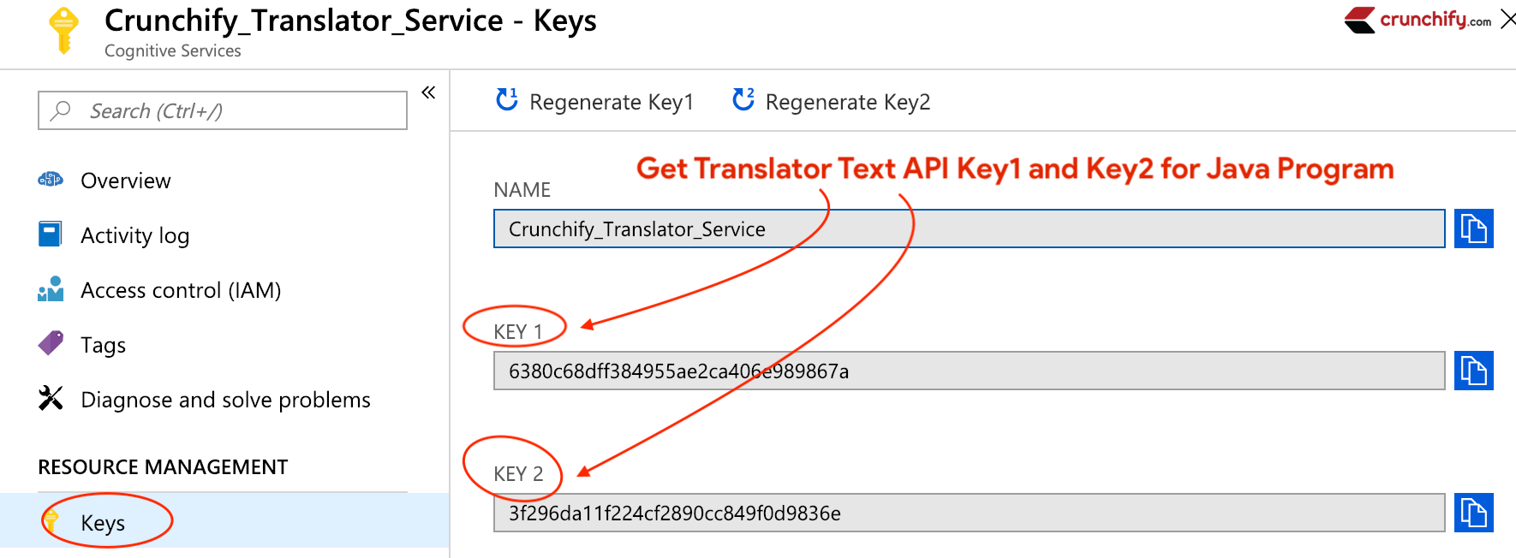Click the Cognitive Services key icon in header
Image resolution: width=1516 pixels, height=558 pixels.
coord(61,27)
